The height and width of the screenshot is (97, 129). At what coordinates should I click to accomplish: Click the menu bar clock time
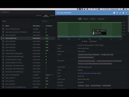point(105,9)
